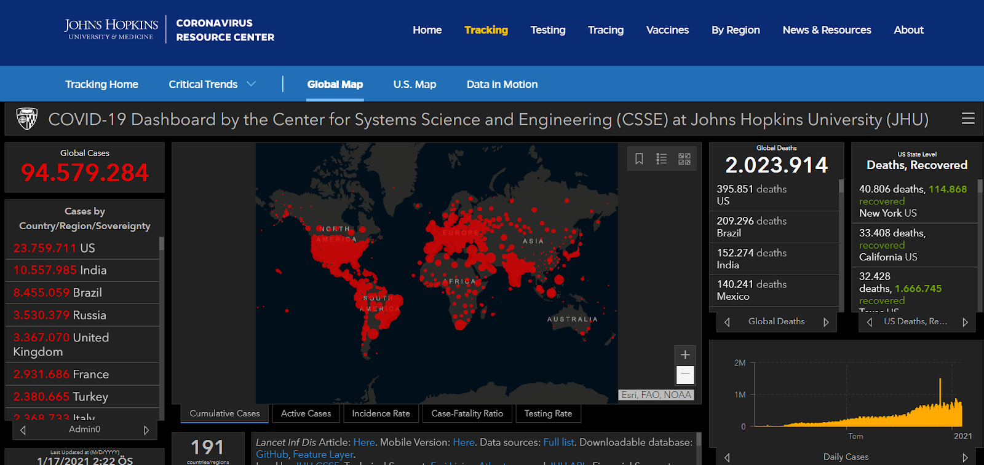This screenshot has height=465, width=984.
Task: Select 152.274 deaths India row
Action: (775, 259)
